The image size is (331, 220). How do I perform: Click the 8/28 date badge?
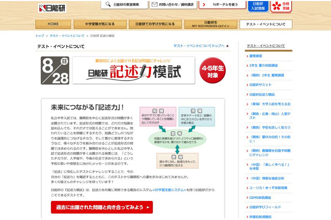click(55, 70)
